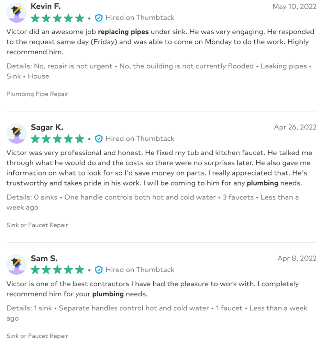Click verified badge in Kevin F.'s review

click(x=99, y=18)
